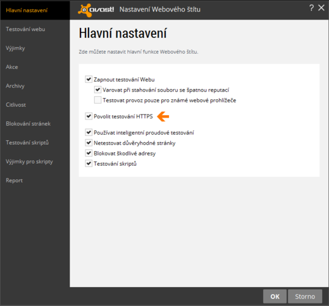The height and width of the screenshot is (306, 329).
Task: Toggle Zapnout testování Webu checkbox
Action: click(x=89, y=80)
